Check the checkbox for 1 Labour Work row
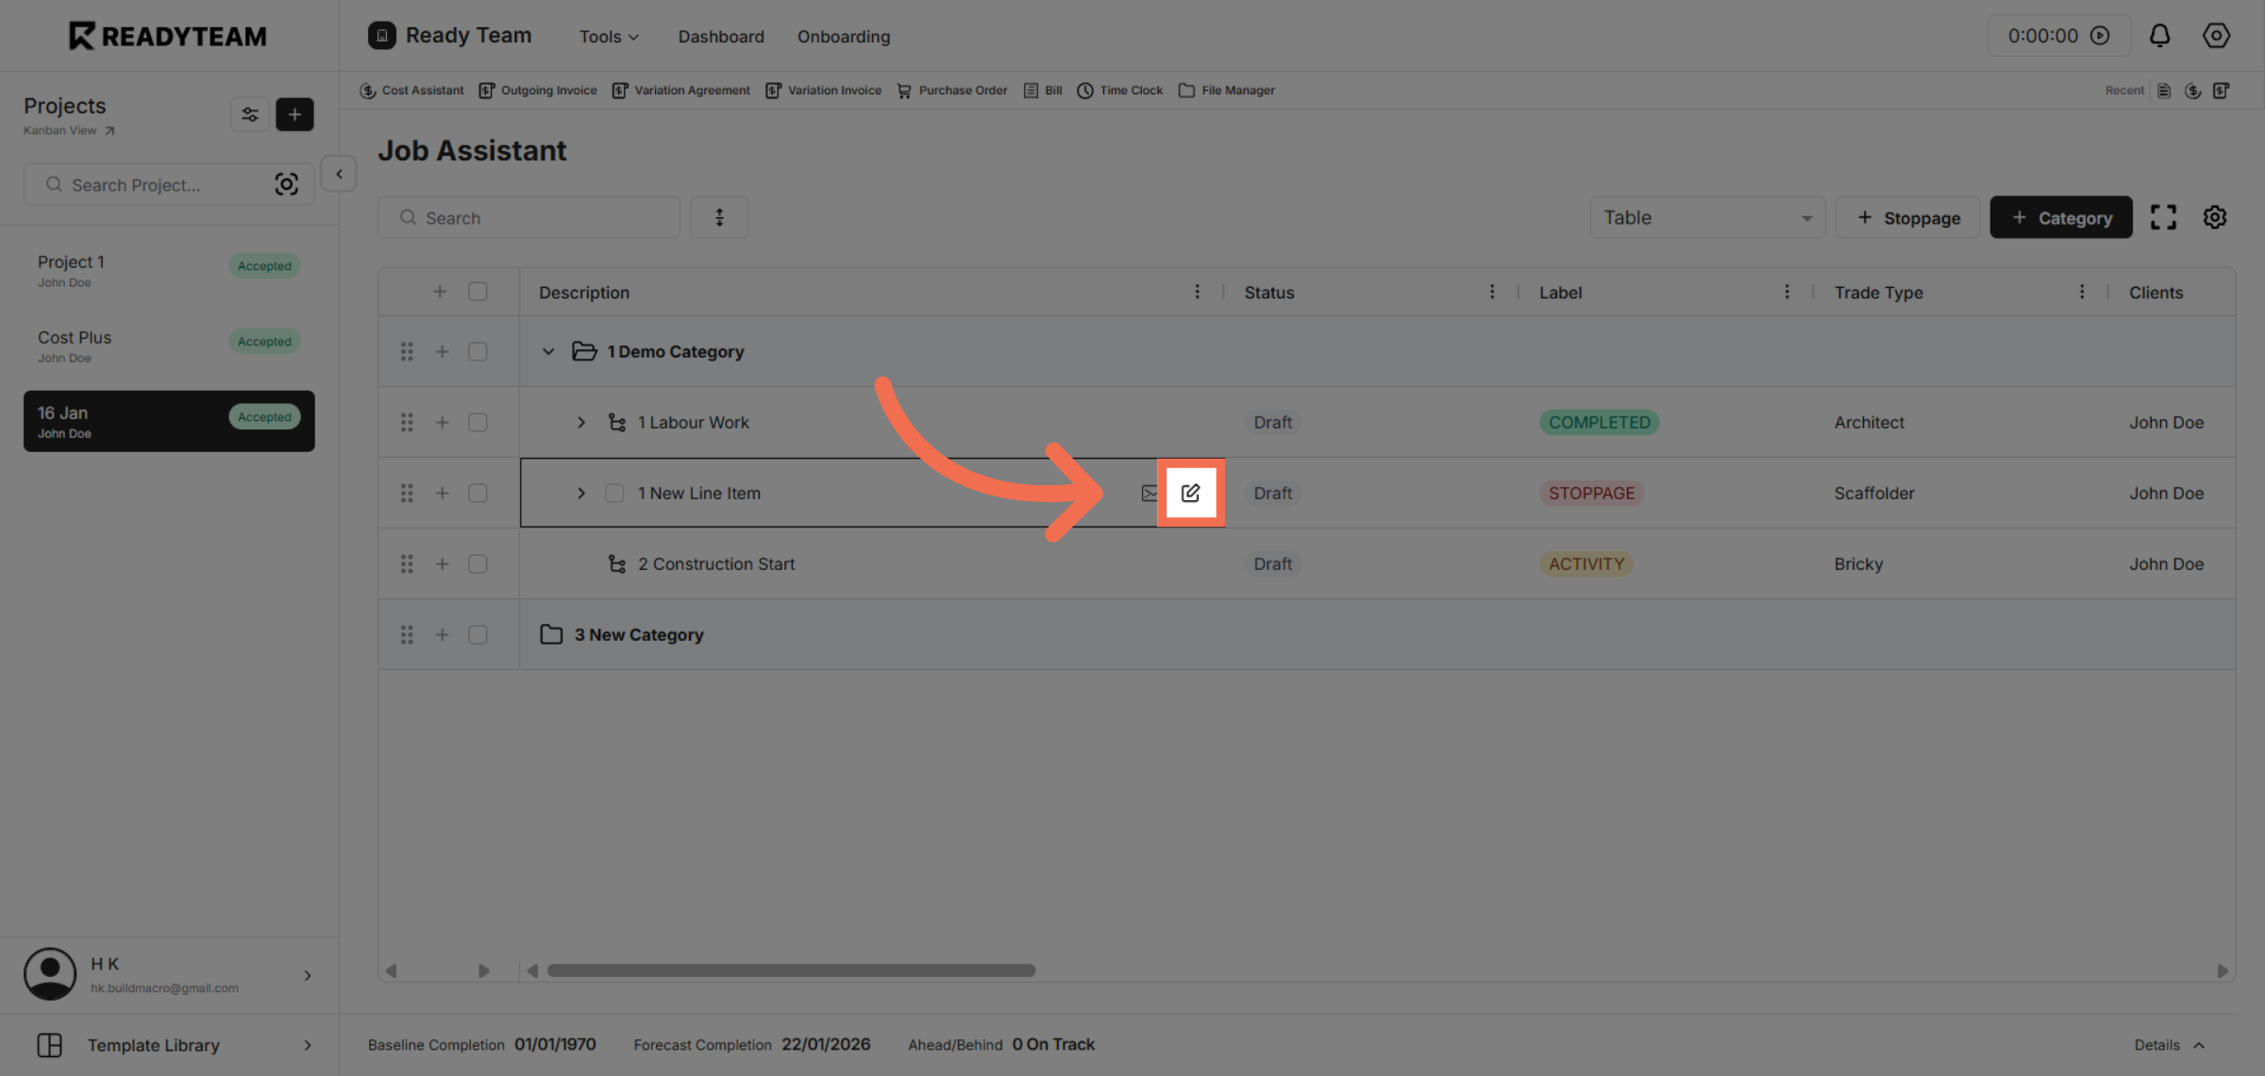2265x1076 pixels. point(478,422)
